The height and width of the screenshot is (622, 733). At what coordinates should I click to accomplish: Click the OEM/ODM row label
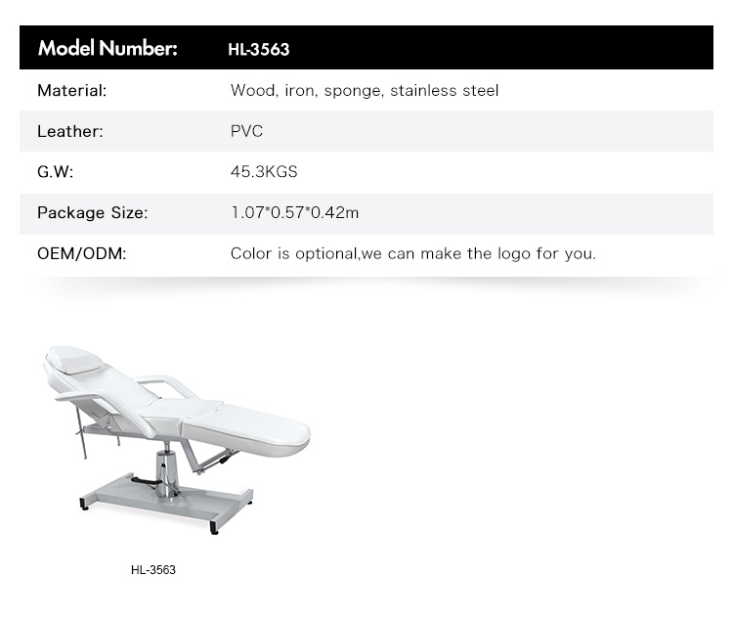point(82,253)
